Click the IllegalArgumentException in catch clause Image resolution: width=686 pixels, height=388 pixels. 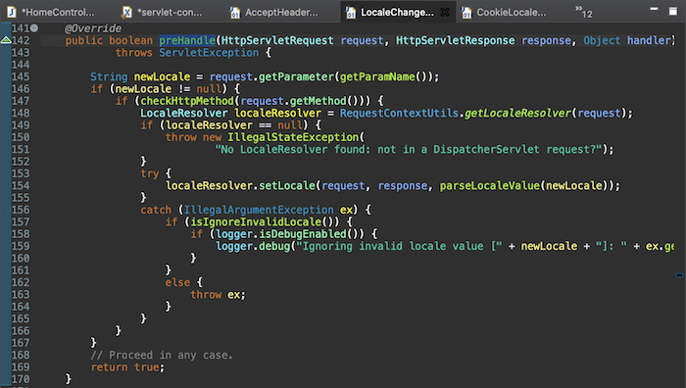pyautogui.click(x=259, y=210)
